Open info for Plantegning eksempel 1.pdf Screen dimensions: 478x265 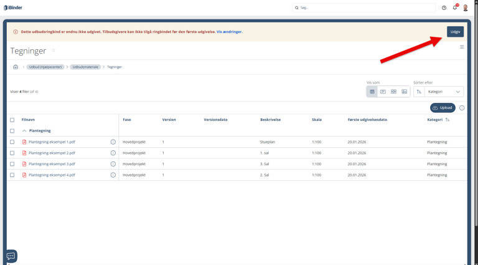(113, 142)
